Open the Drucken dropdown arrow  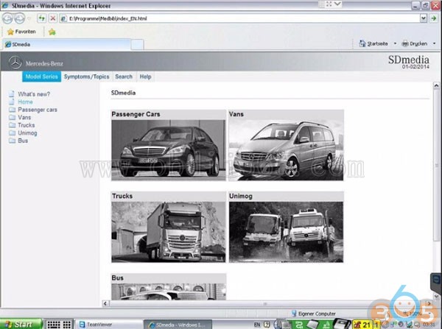(434, 43)
